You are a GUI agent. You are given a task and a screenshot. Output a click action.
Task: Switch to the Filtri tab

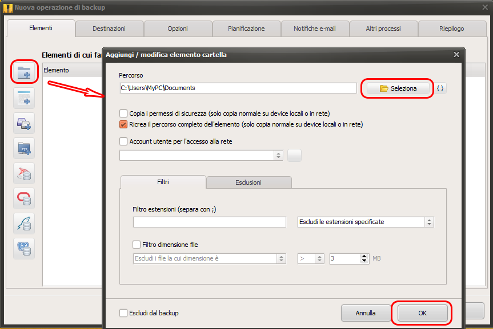tap(163, 182)
